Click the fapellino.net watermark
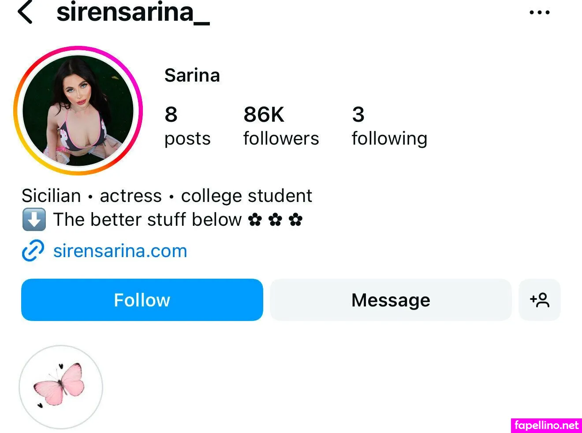This screenshot has width=582, height=433. tap(546, 426)
